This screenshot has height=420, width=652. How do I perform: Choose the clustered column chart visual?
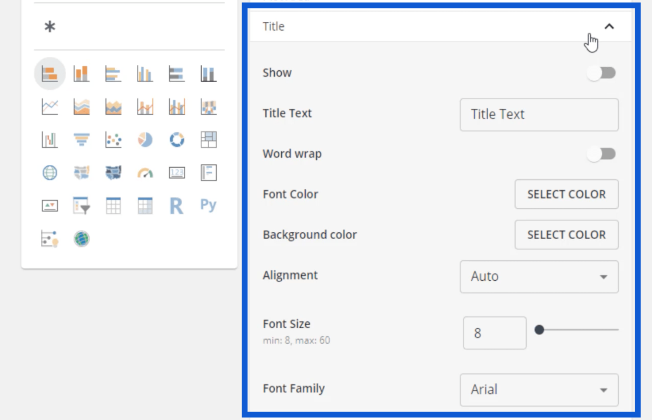click(x=145, y=73)
